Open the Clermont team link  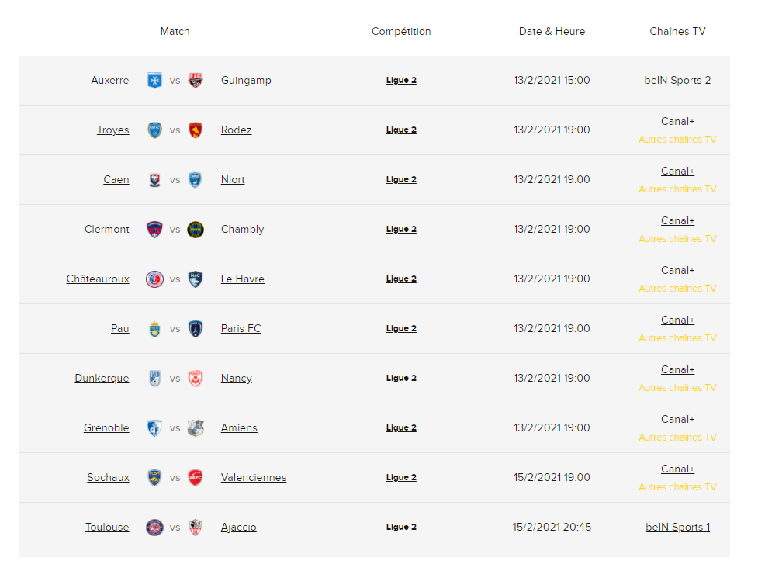click(x=107, y=230)
